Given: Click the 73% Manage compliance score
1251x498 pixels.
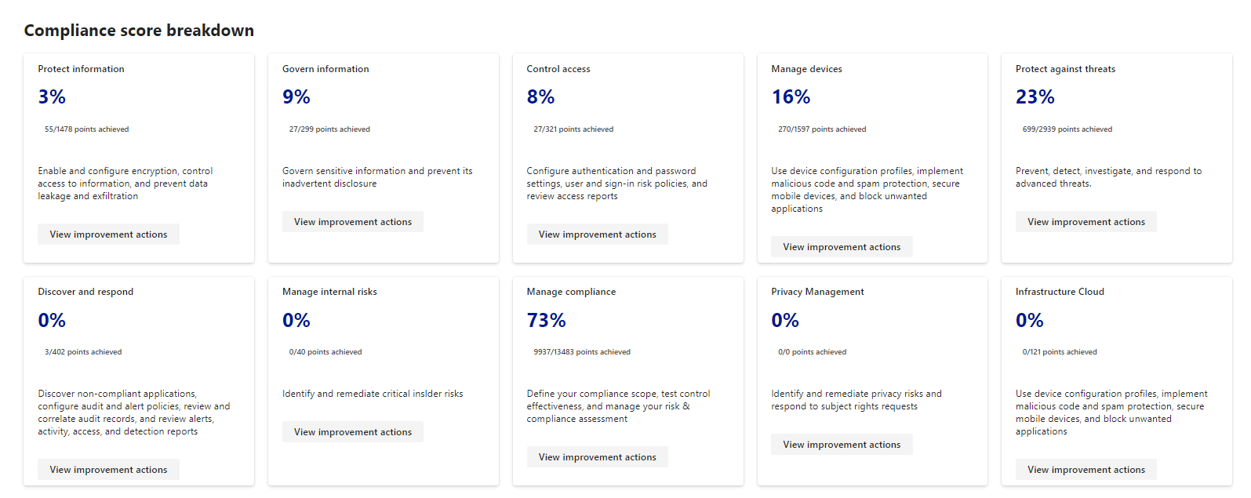Looking at the screenshot, I should (x=546, y=320).
